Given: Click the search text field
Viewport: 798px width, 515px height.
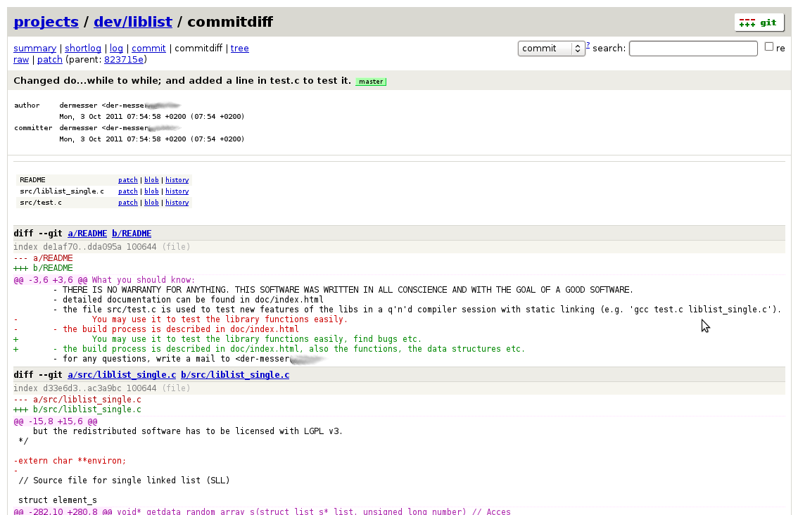Looking at the screenshot, I should pyautogui.click(x=692, y=49).
